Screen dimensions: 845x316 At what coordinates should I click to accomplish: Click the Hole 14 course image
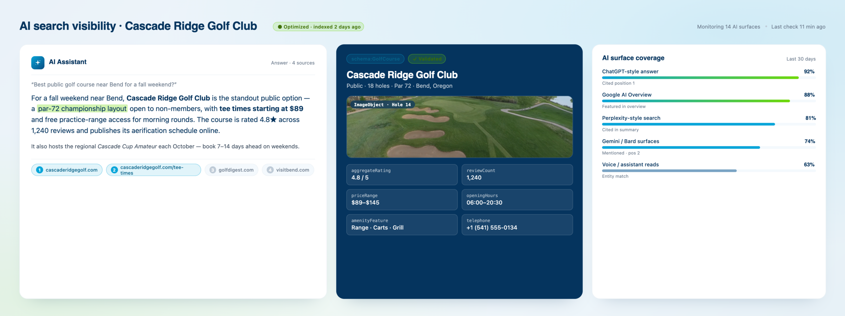(459, 127)
